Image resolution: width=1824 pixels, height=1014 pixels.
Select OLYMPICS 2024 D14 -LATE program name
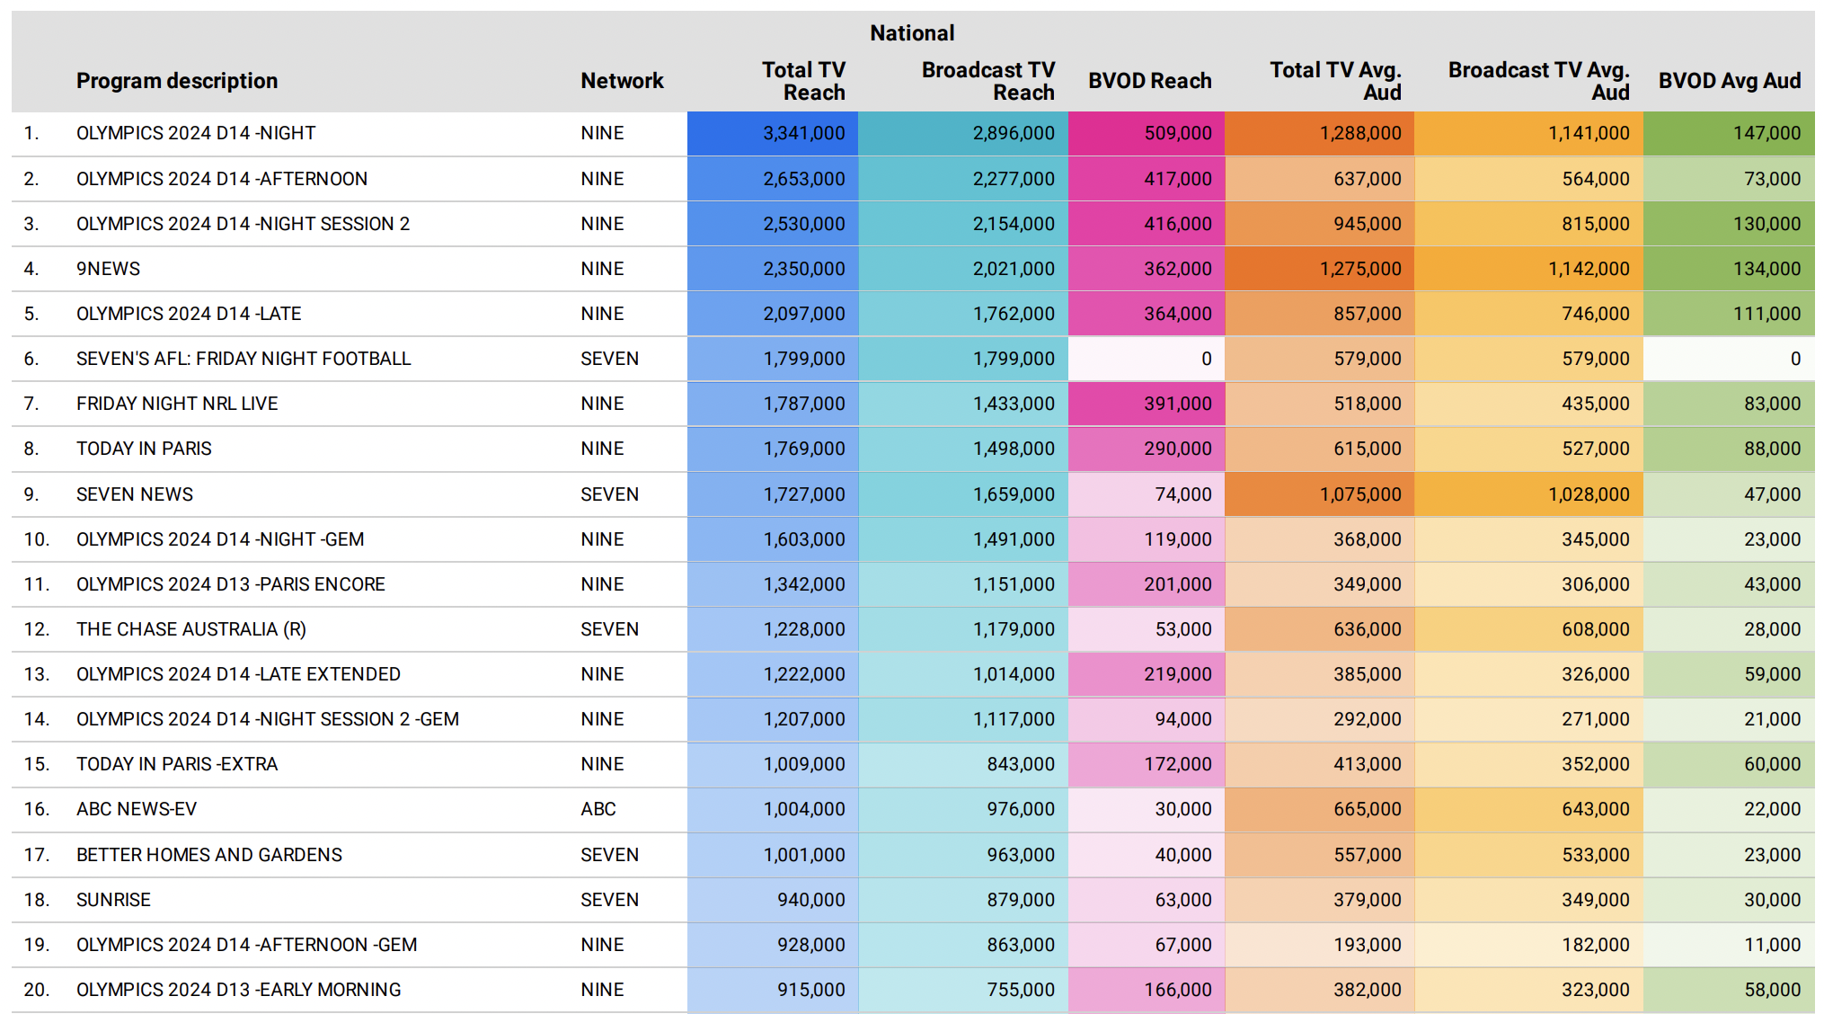tap(189, 314)
